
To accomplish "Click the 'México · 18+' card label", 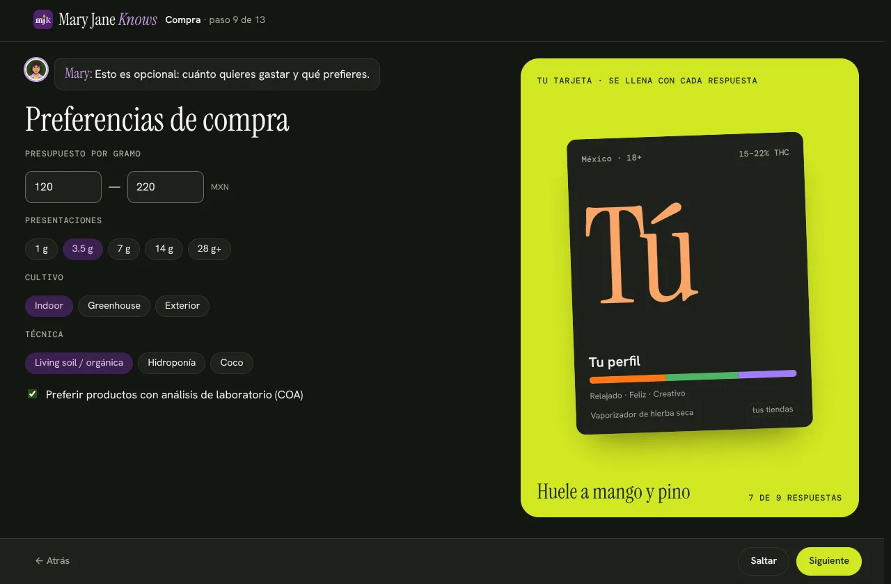I will pos(612,159).
